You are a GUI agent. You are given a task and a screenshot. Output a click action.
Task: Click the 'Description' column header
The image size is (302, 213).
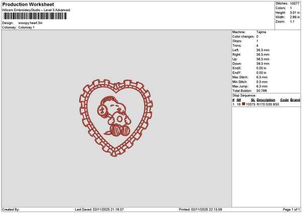point(266,100)
